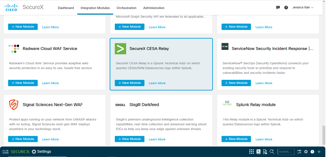Click the help icon in bottom ribbon
The height and width of the screenshot is (157, 326).
[312, 152]
